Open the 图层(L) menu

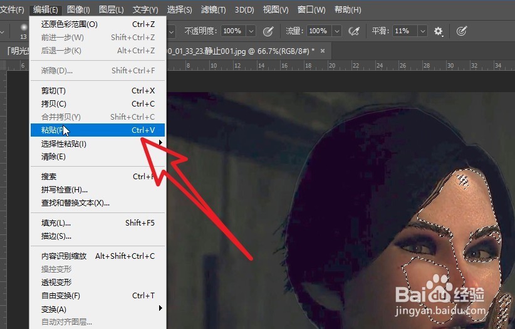(x=111, y=9)
